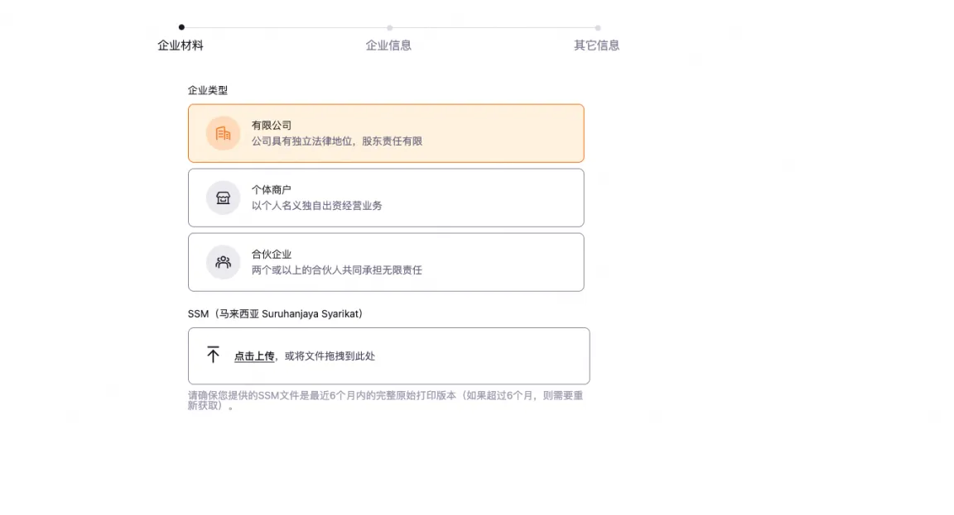Click the 企业信息 step dot
The width and height of the screenshot is (954, 515).
[389, 27]
